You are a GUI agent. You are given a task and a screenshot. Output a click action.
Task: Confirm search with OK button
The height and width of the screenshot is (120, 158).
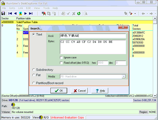[59, 91]
